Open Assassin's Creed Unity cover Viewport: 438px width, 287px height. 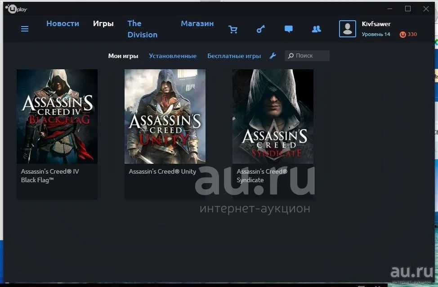(165, 116)
